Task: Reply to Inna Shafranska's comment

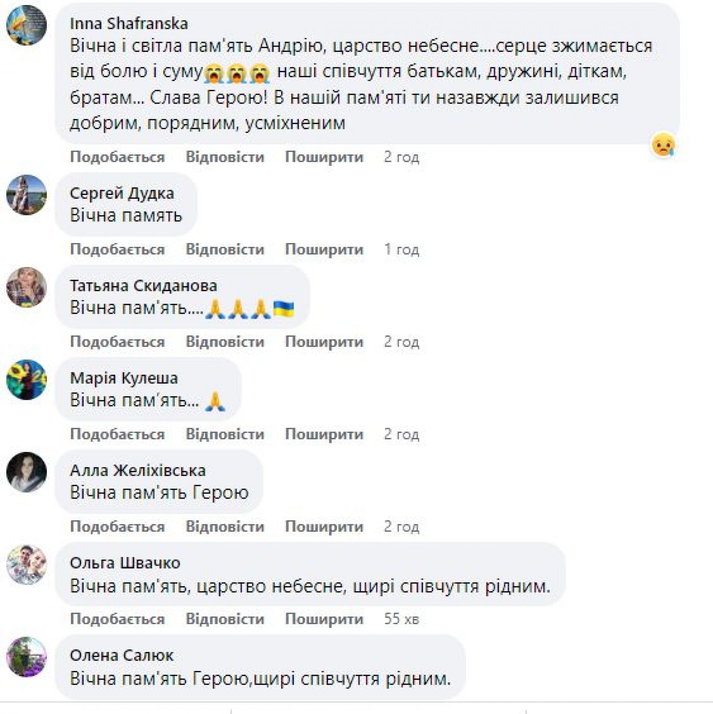Action: pos(225,157)
